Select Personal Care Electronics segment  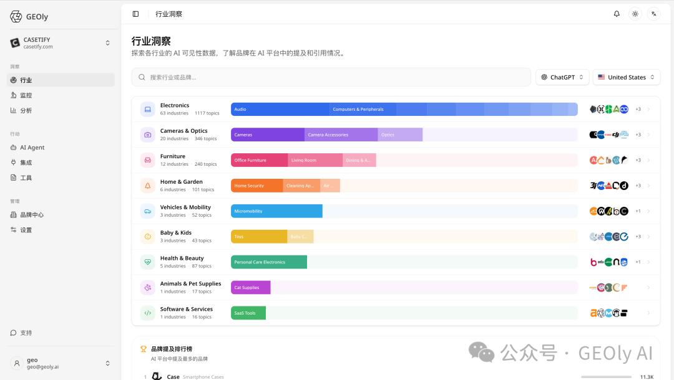[269, 262]
